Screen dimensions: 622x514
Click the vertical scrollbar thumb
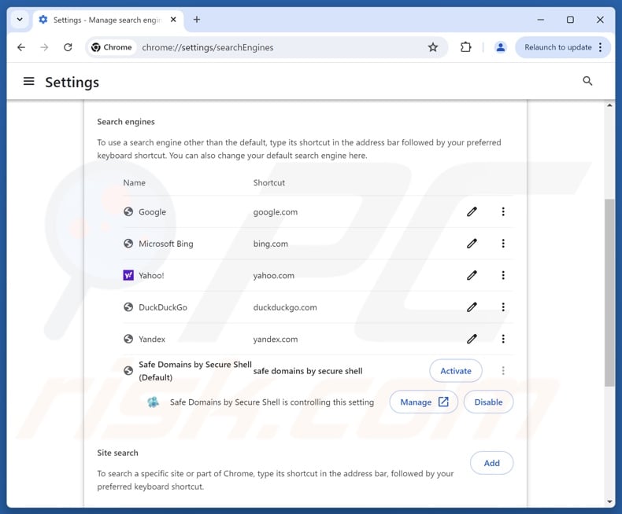(609, 292)
